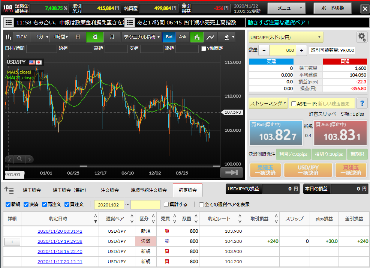Open the blue question mark help icon
The height and width of the screenshot is (268, 370).
point(362,103)
